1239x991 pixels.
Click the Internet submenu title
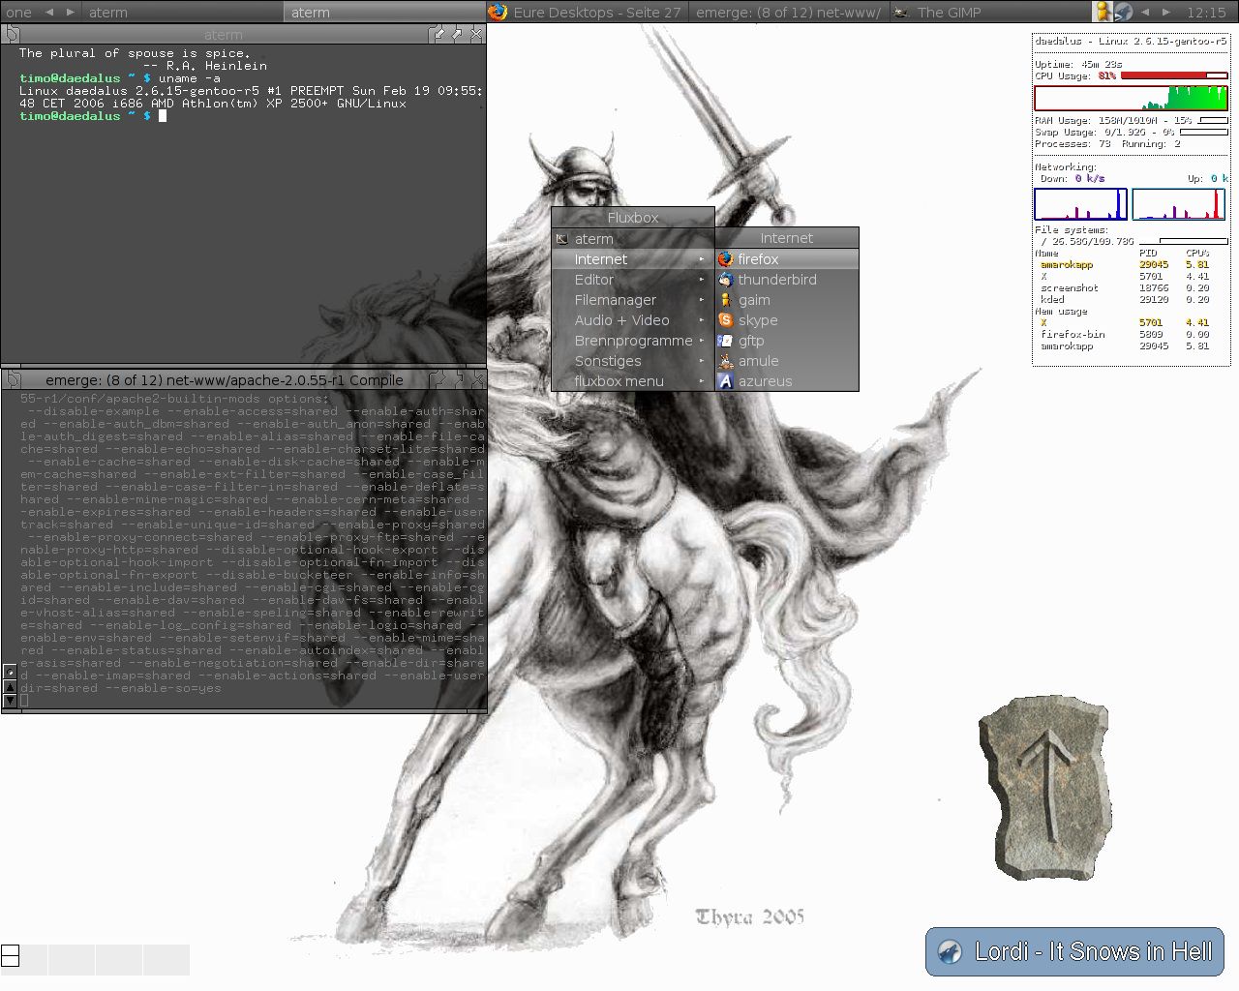(786, 238)
